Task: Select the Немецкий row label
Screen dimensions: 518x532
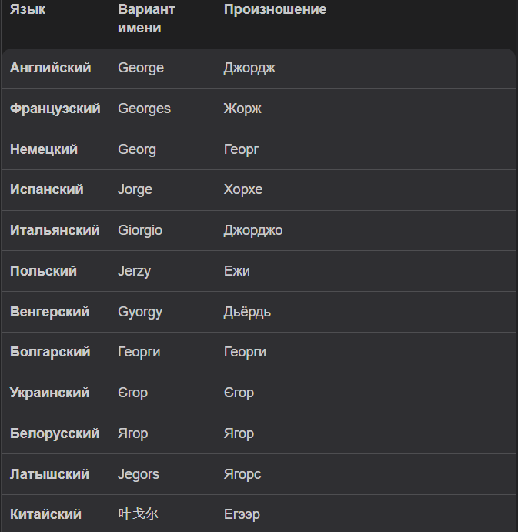Action: pyautogui.click(x=44, y=149)
